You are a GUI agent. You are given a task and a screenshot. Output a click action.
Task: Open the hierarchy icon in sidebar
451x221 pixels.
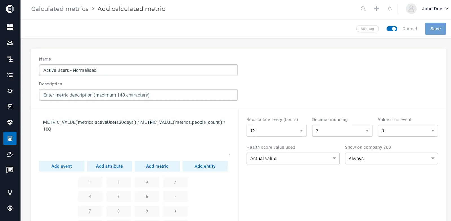[x=10, y=59]
